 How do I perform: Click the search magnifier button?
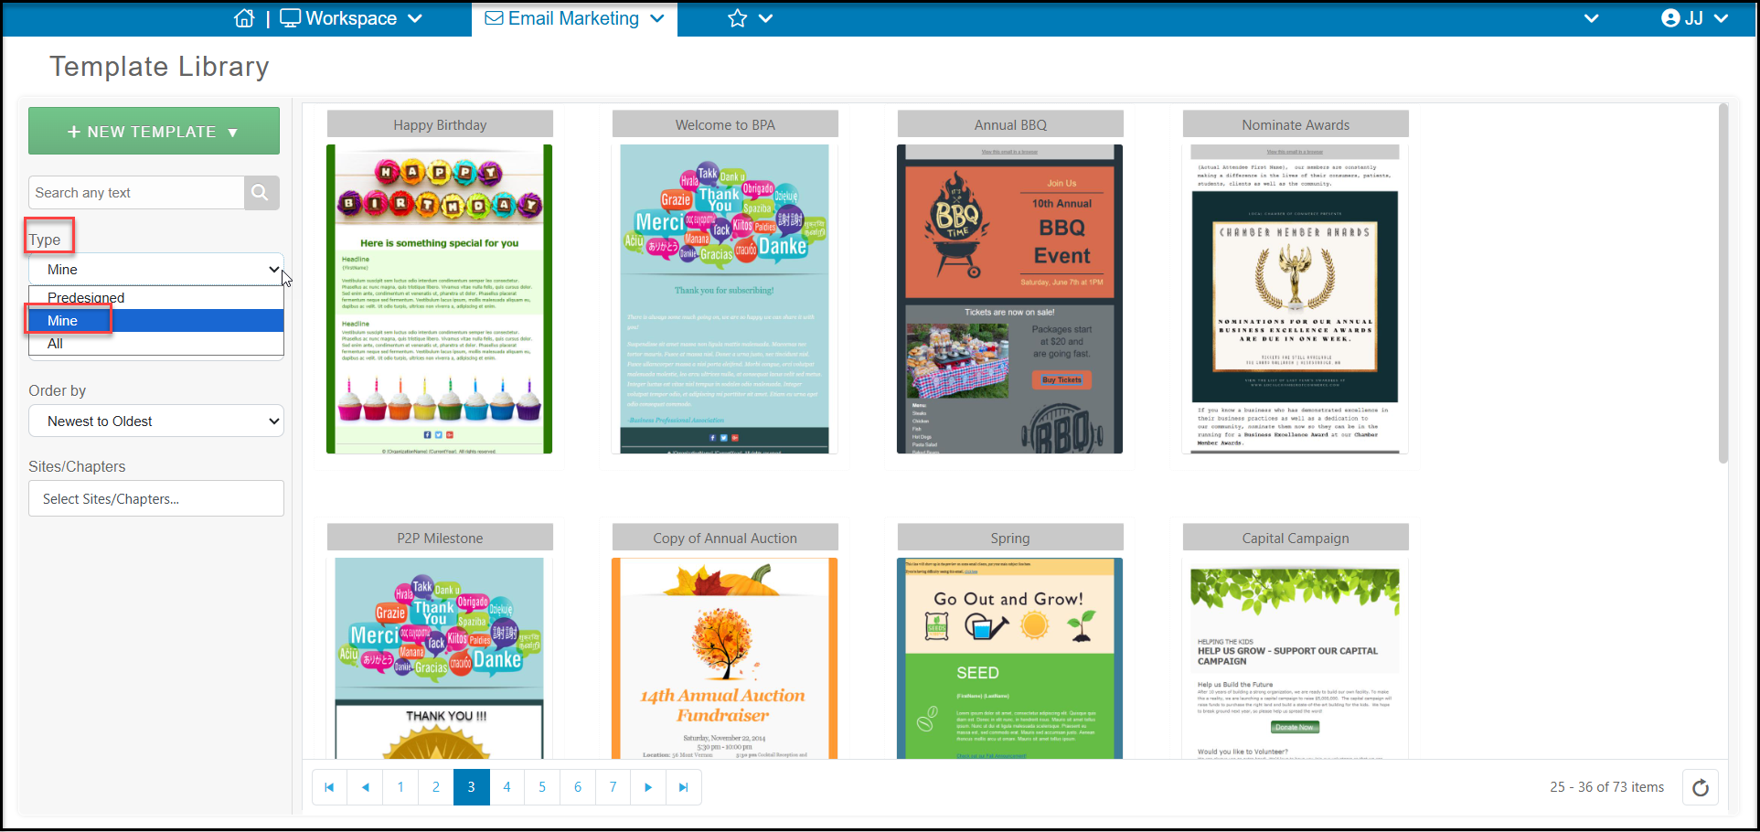point(261,193)
